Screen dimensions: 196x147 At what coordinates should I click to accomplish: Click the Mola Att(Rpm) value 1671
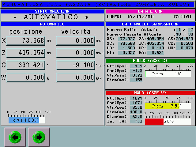(x=137, y=98)
